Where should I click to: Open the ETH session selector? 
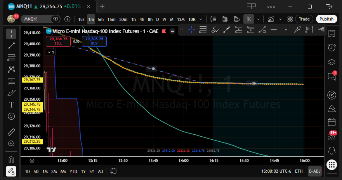tap(299, 171)
